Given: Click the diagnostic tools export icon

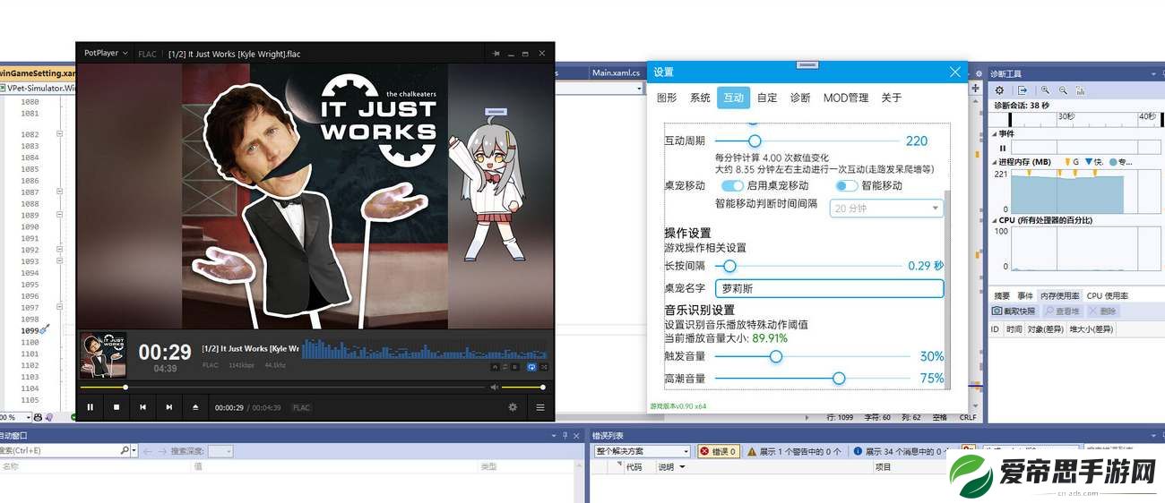Looking at the screenshot, I should (x=1023, y=90).
